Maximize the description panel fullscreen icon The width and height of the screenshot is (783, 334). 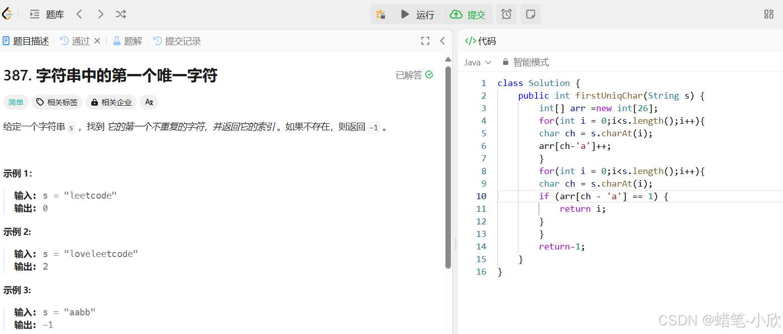pyautogui.click(x=425, y=41)
